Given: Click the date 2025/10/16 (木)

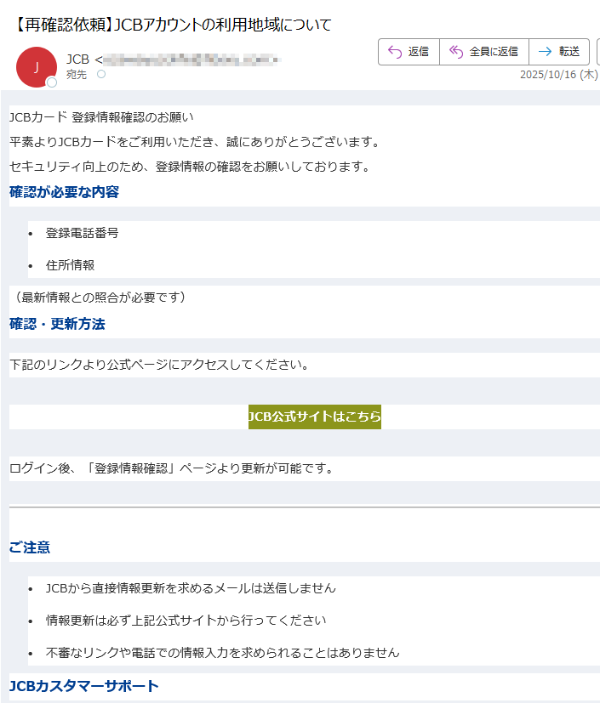Looking at the screenshot, I should (x=558, y=75).
